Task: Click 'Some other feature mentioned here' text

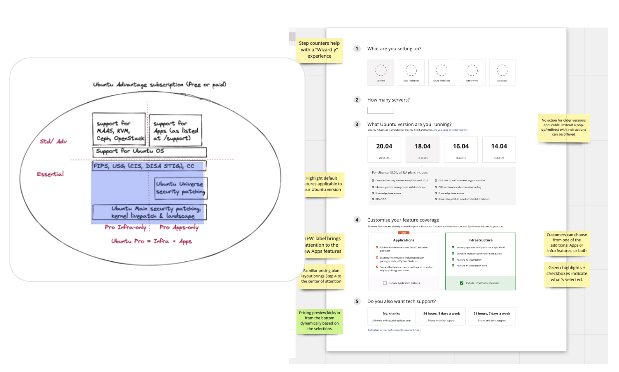Action: point(406,269)
